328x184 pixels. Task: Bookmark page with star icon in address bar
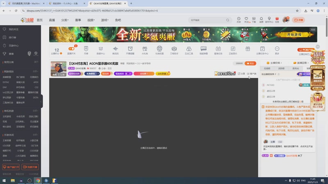(297, 11)
